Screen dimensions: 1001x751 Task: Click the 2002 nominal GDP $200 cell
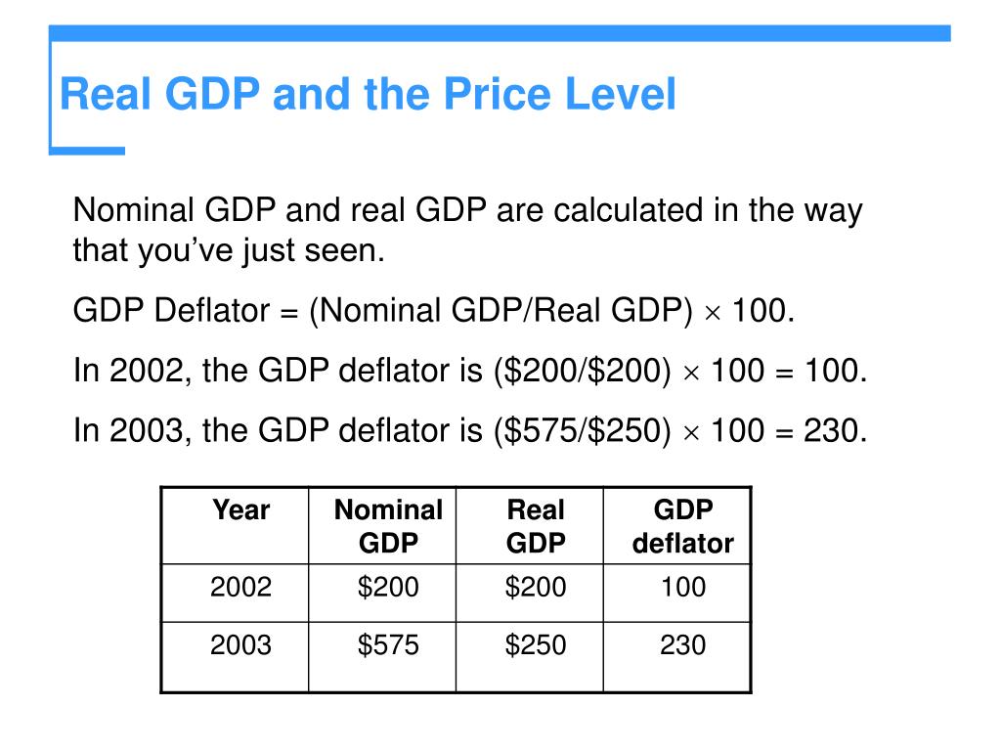pyautogui.click(x=382, y=593)
